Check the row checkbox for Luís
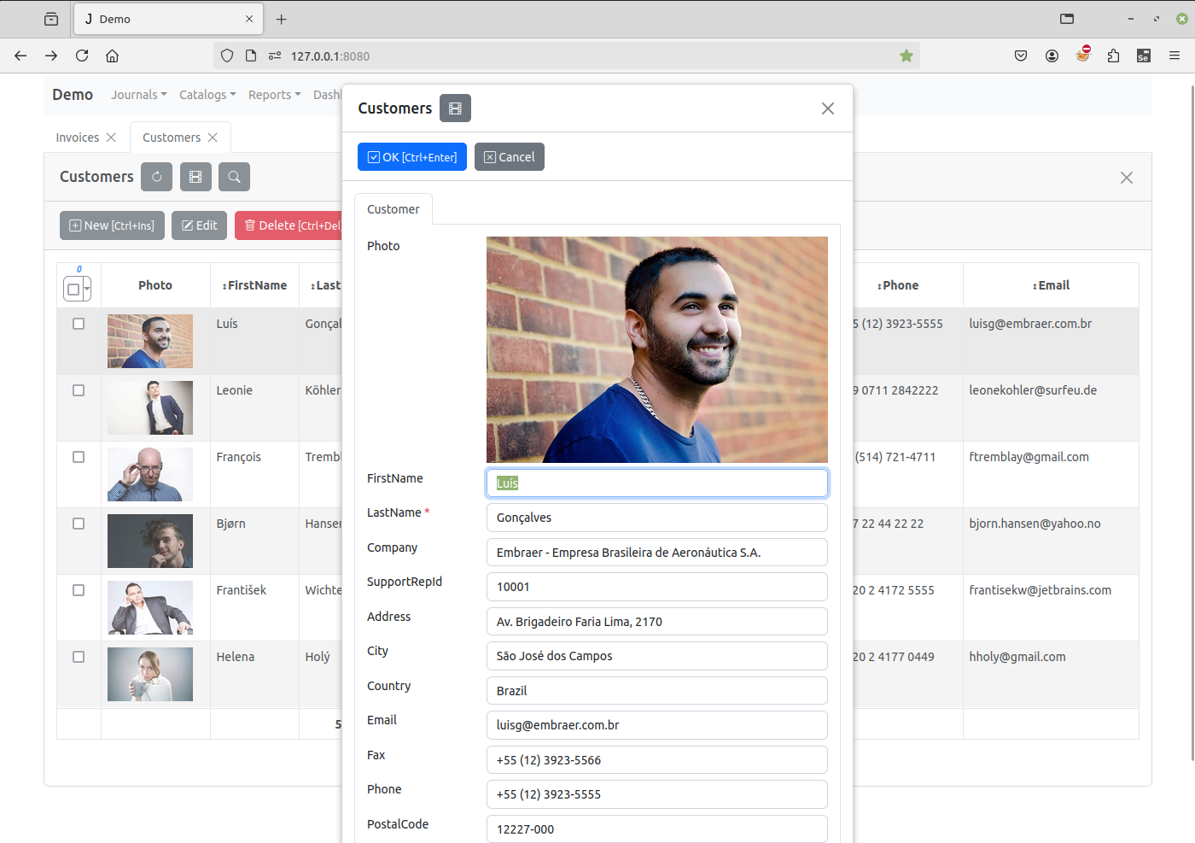 pyautogui.click(x=79, y=324)
